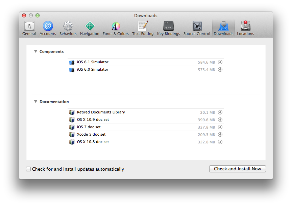This screenshot has width=292, height=206.
Task: Click the Retired Documents Library book icon
Action: tap(72, 112)
